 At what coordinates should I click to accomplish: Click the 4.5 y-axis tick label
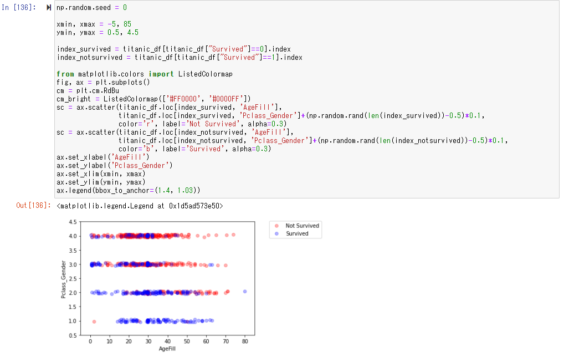pyautogui.click(x=73, y=222)
